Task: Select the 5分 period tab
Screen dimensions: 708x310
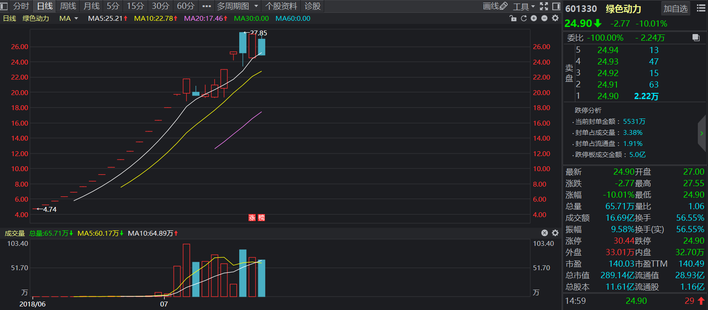Action: pyautogui.click(x=113, y=6)
